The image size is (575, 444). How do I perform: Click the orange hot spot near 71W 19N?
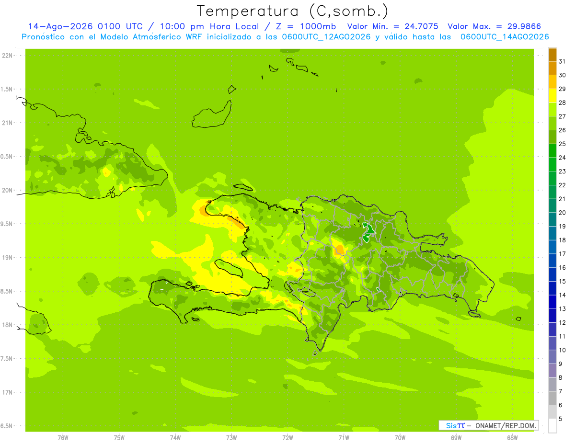click(x=340, y=250)
